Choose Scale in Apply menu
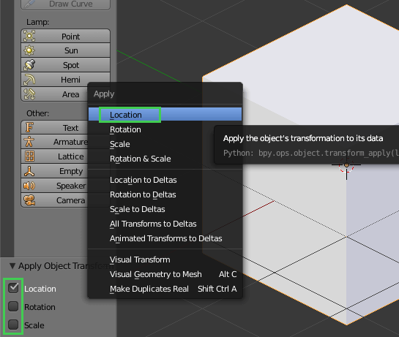 [165, 144]
